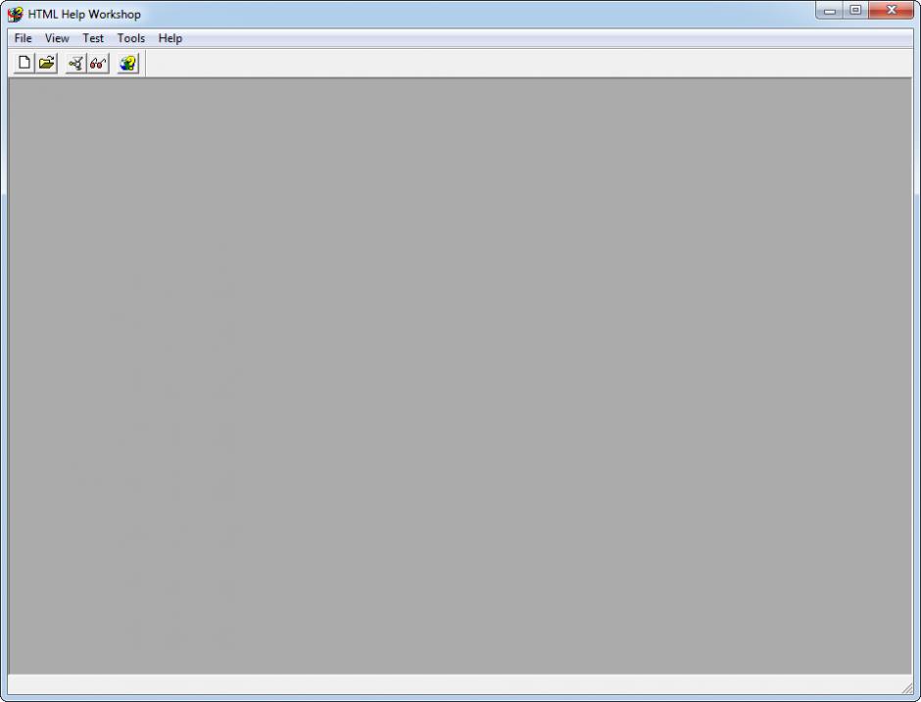The height and width of the screenshot is (702, 921).
Task: Open the File menu
Action: coord(23,38)
